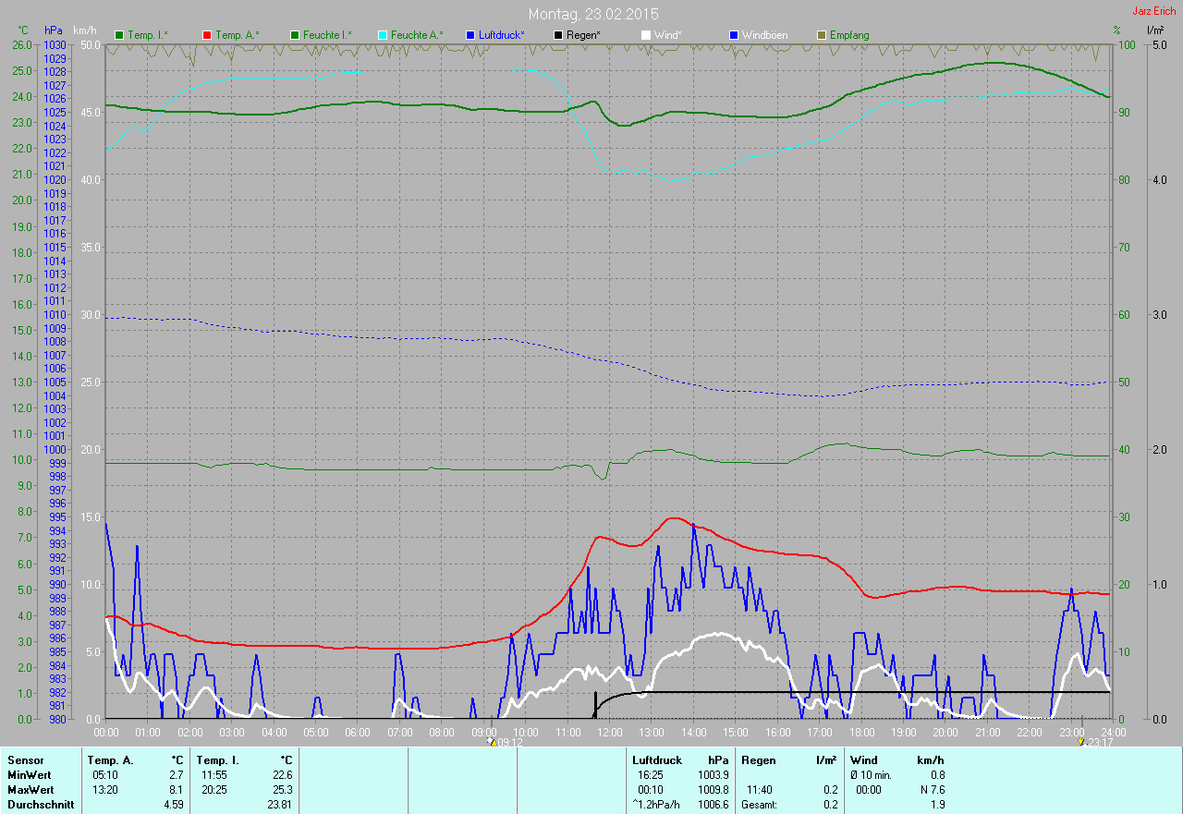Click the km/h axis unit label
The height and width of the screenshot is (814, 1183).
coord(85,30)
